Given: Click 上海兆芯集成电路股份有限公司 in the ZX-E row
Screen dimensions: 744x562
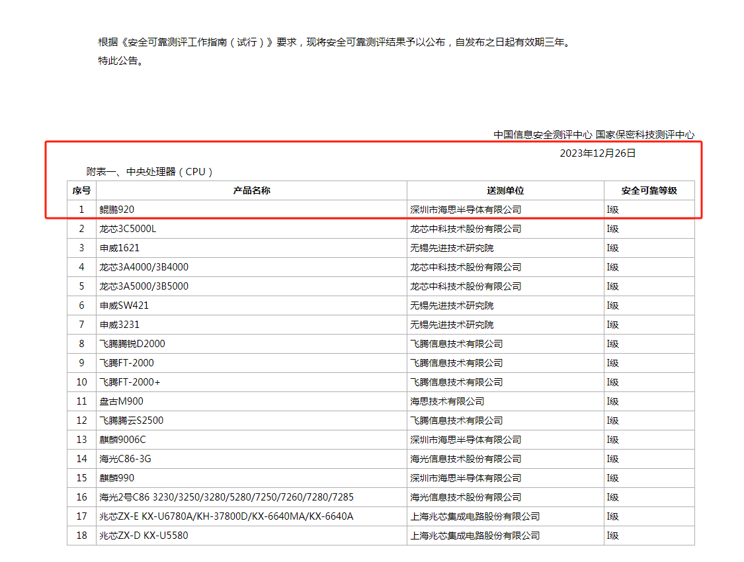Looking at the screenshot, I should click(x=475, y=516).
